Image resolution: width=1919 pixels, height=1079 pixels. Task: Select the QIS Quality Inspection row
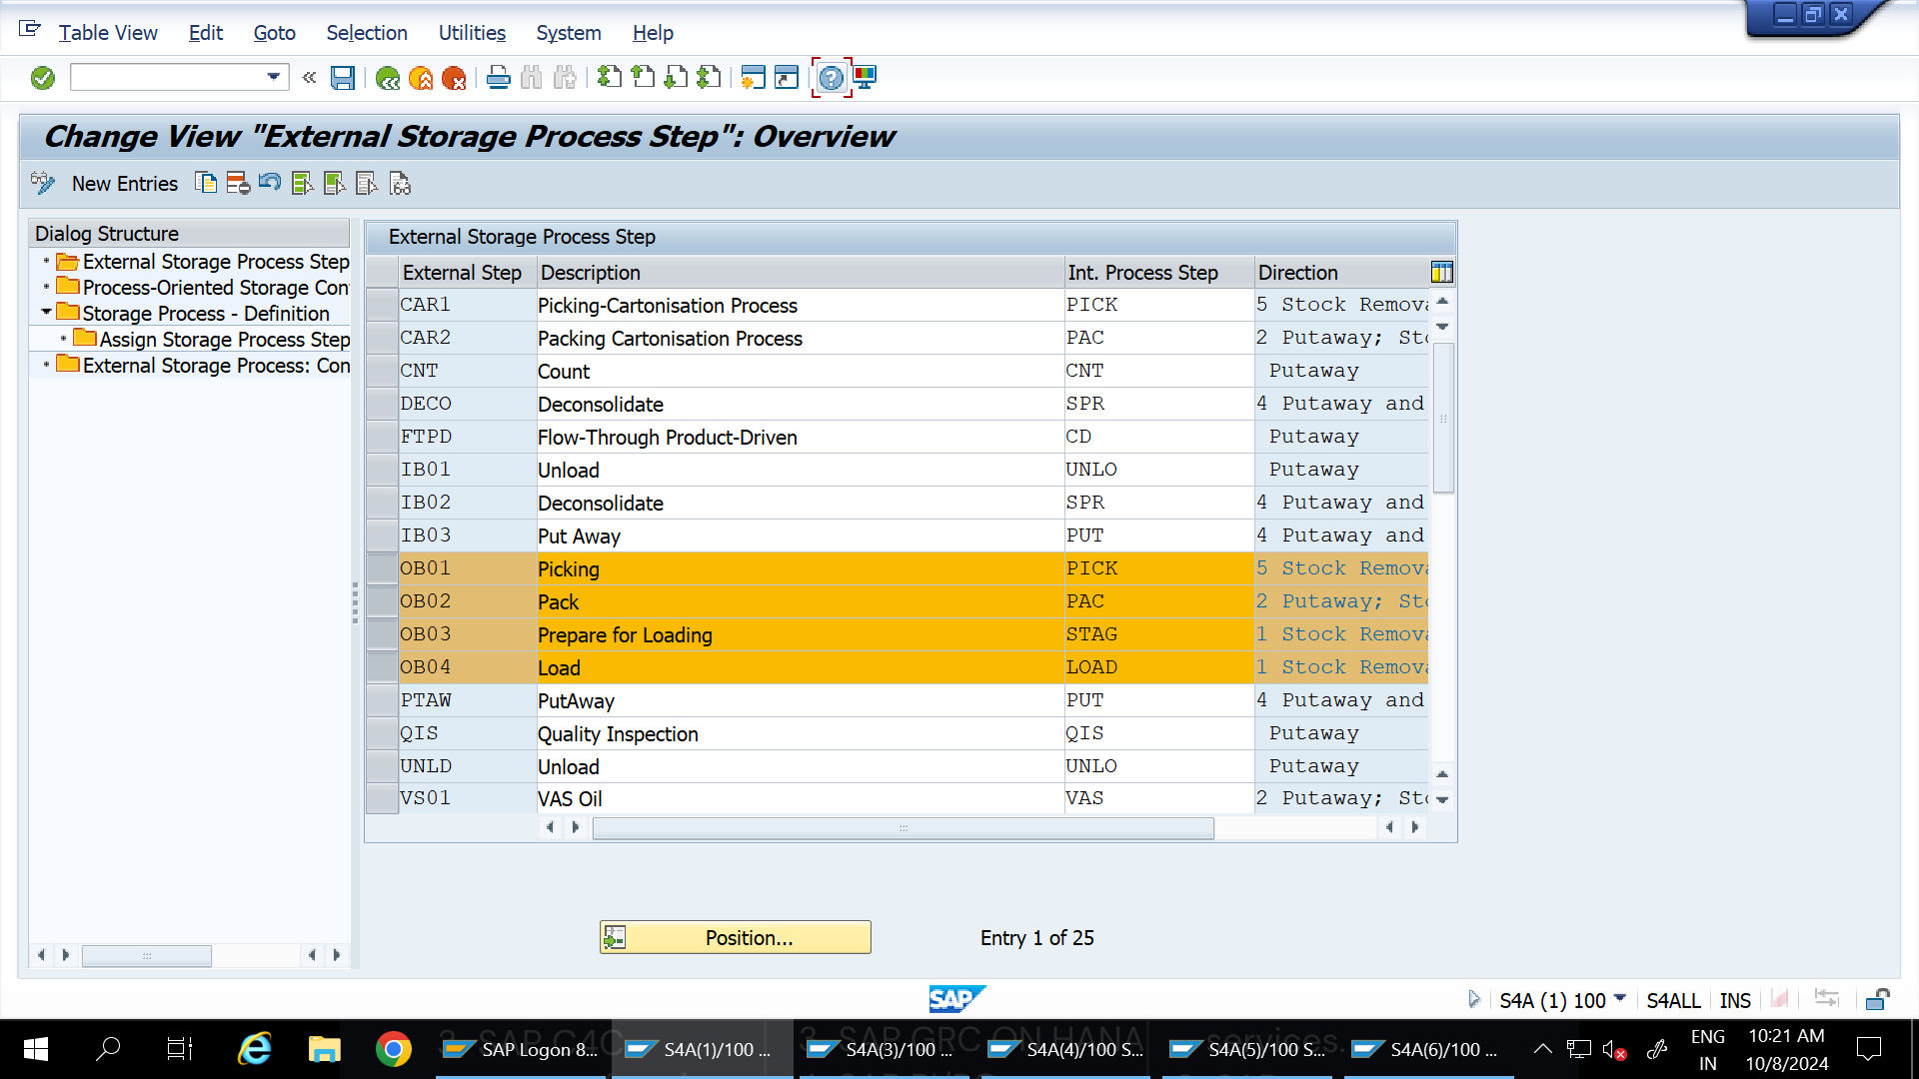tap(381, 732)
